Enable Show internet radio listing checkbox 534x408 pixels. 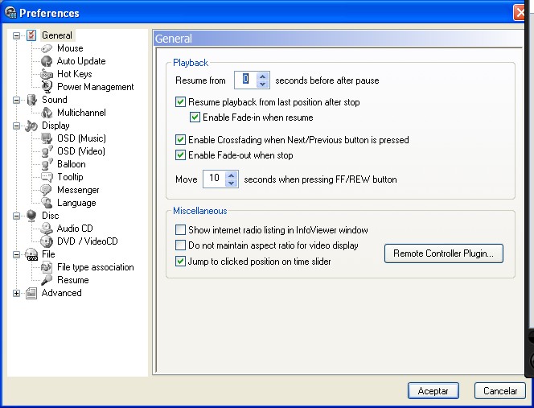(180, 229)
